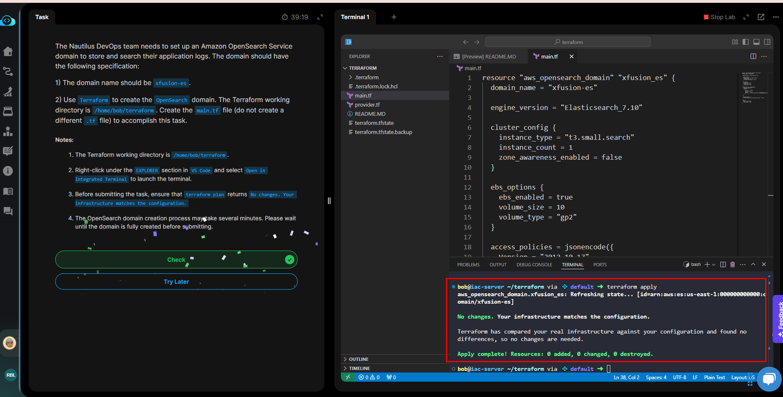Go forward with the VS Code forward arrow
This screenshot has height=397, width=783.
click(x=477, y=42)
